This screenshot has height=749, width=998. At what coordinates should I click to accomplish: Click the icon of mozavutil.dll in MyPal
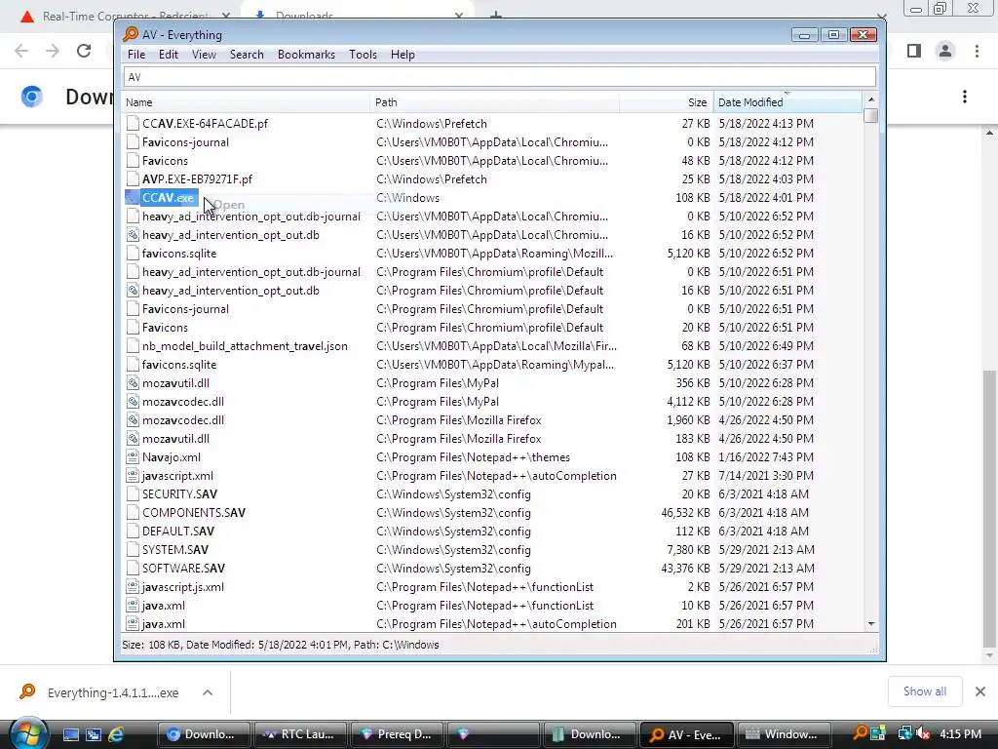point(133,382)
